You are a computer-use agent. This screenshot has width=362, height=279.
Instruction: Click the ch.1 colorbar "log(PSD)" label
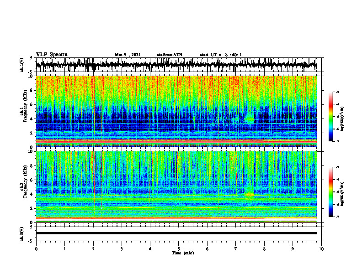click(342, 119)
